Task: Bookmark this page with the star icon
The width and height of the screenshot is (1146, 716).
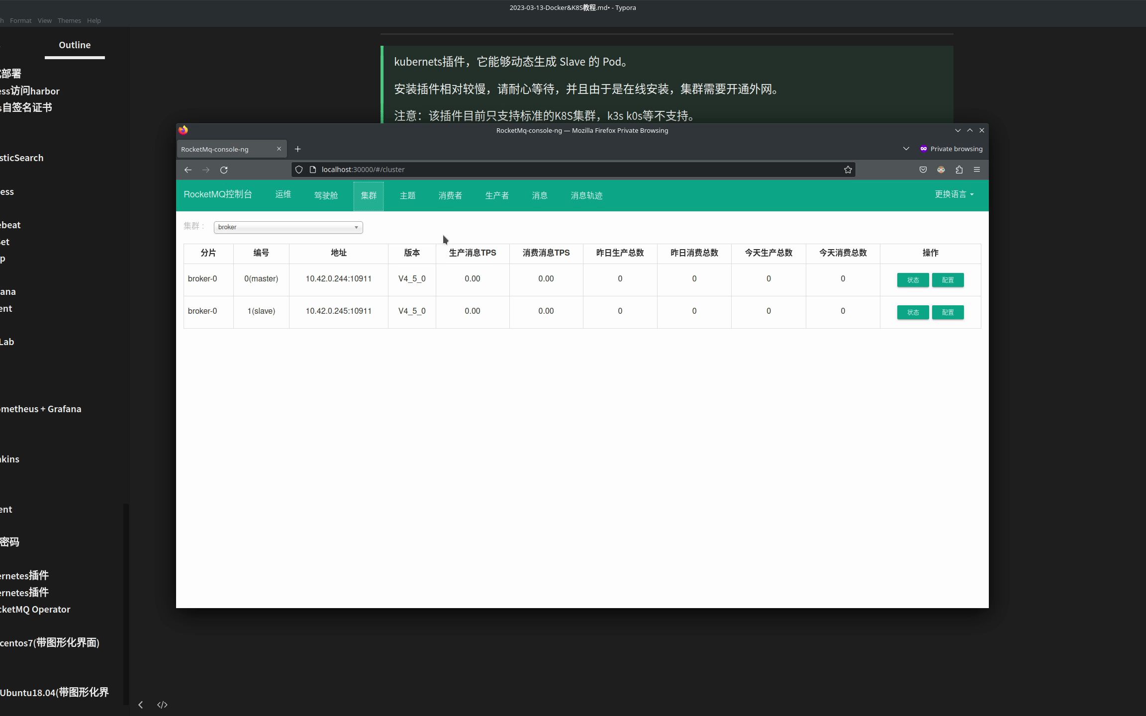Action: [x=847, y=170]
